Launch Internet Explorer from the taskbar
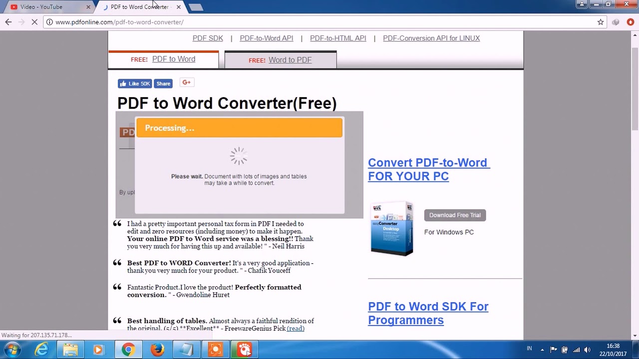This screenshot has height=359, width=639. pos(41,350)
